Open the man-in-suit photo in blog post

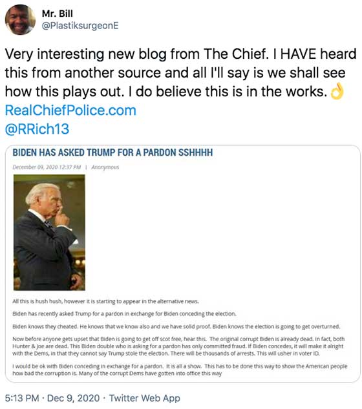(49, 233)
